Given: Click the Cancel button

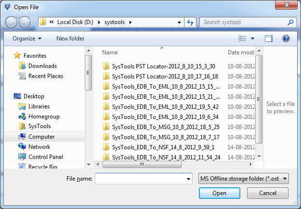Looking at the screenshot, I should pos(268,193).
